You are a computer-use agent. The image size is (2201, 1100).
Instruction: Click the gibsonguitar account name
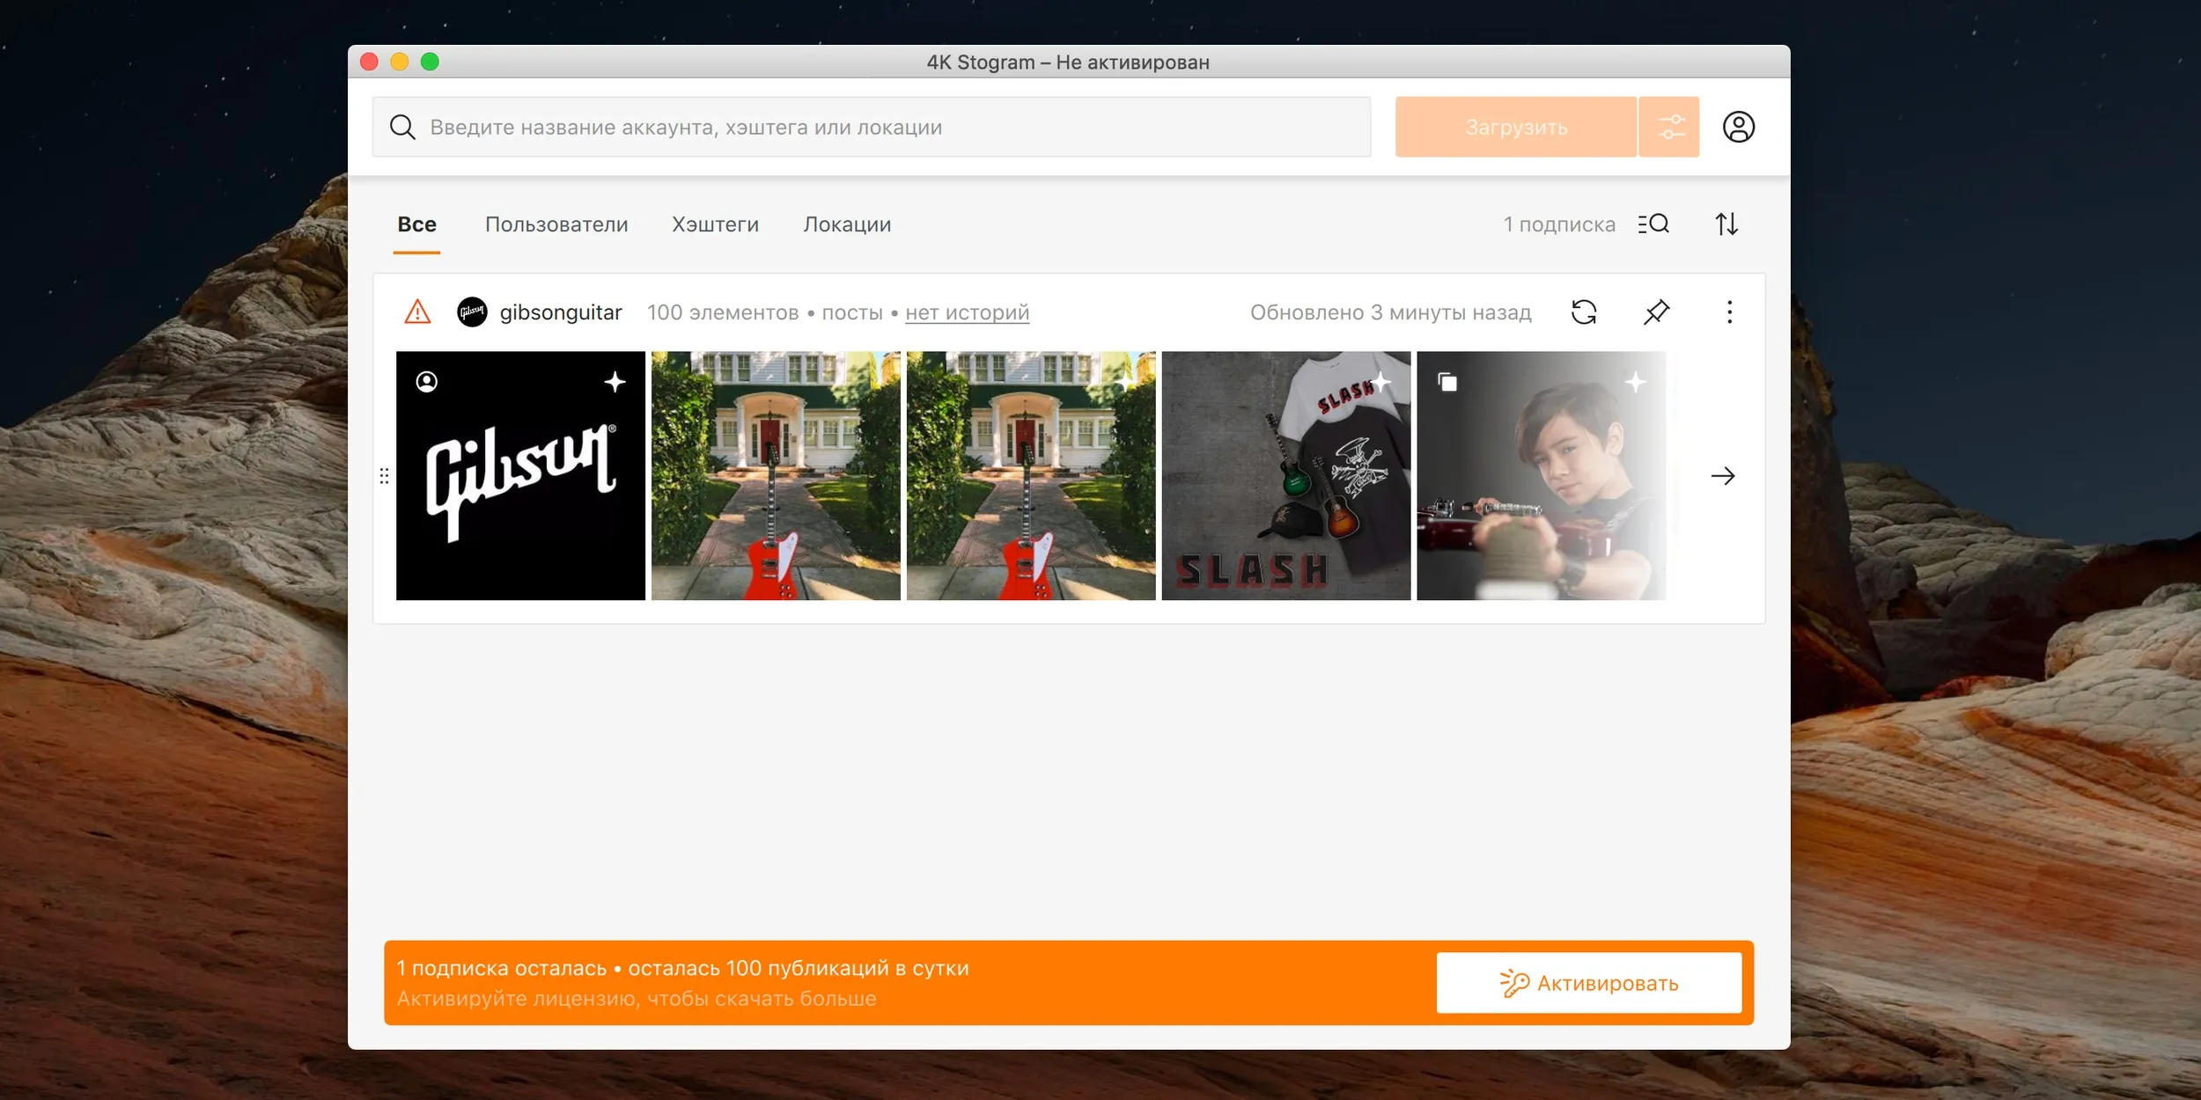tap(561, 312)
